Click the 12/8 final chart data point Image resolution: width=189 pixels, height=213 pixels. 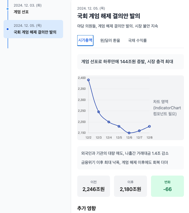coord(149,126)
